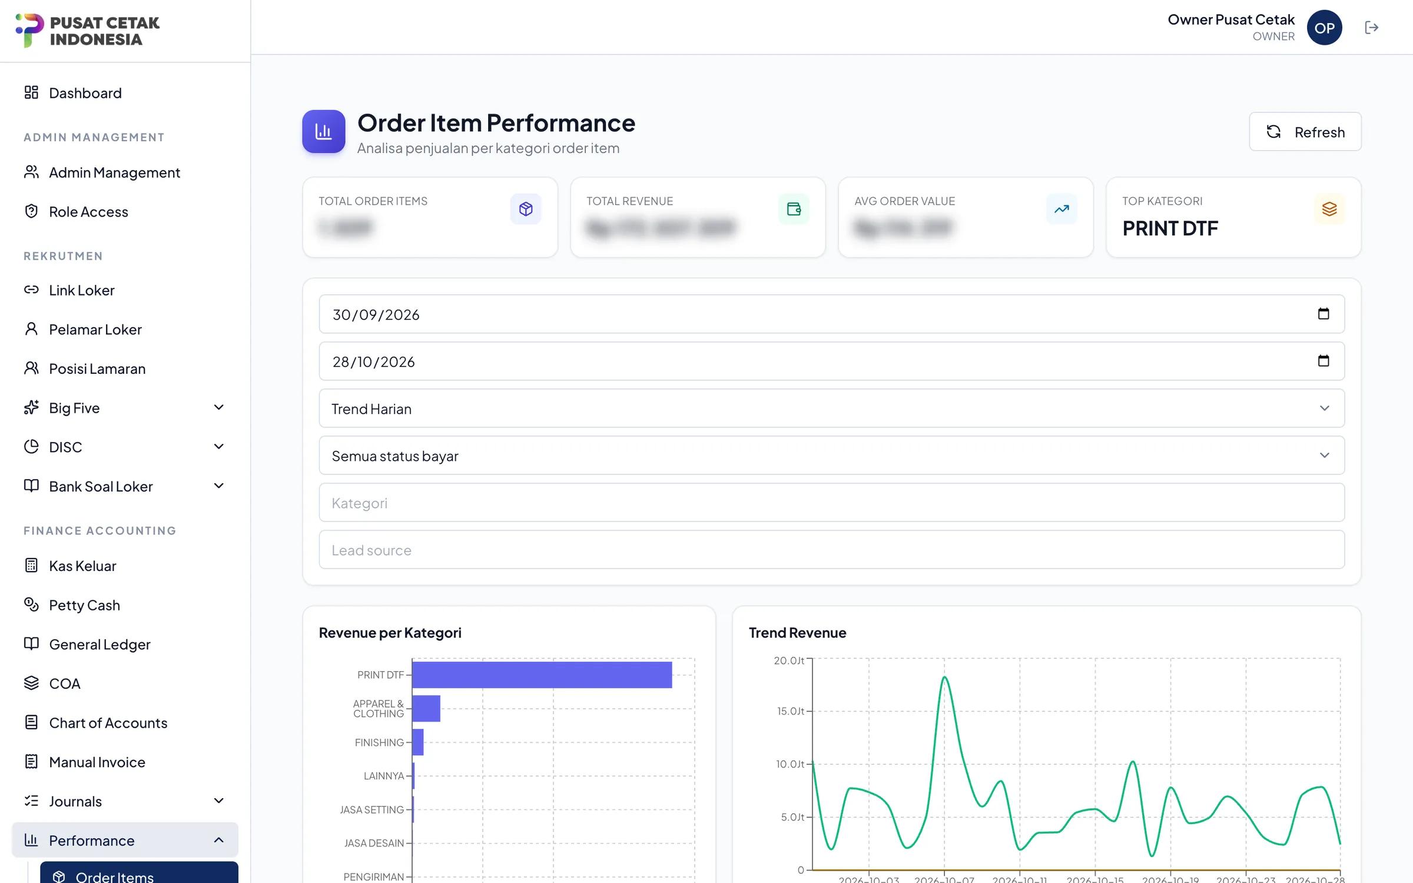Screen dimensions: 1413x883
Task: Click the Owner Pusat Cetak username
Action: 1230,19
